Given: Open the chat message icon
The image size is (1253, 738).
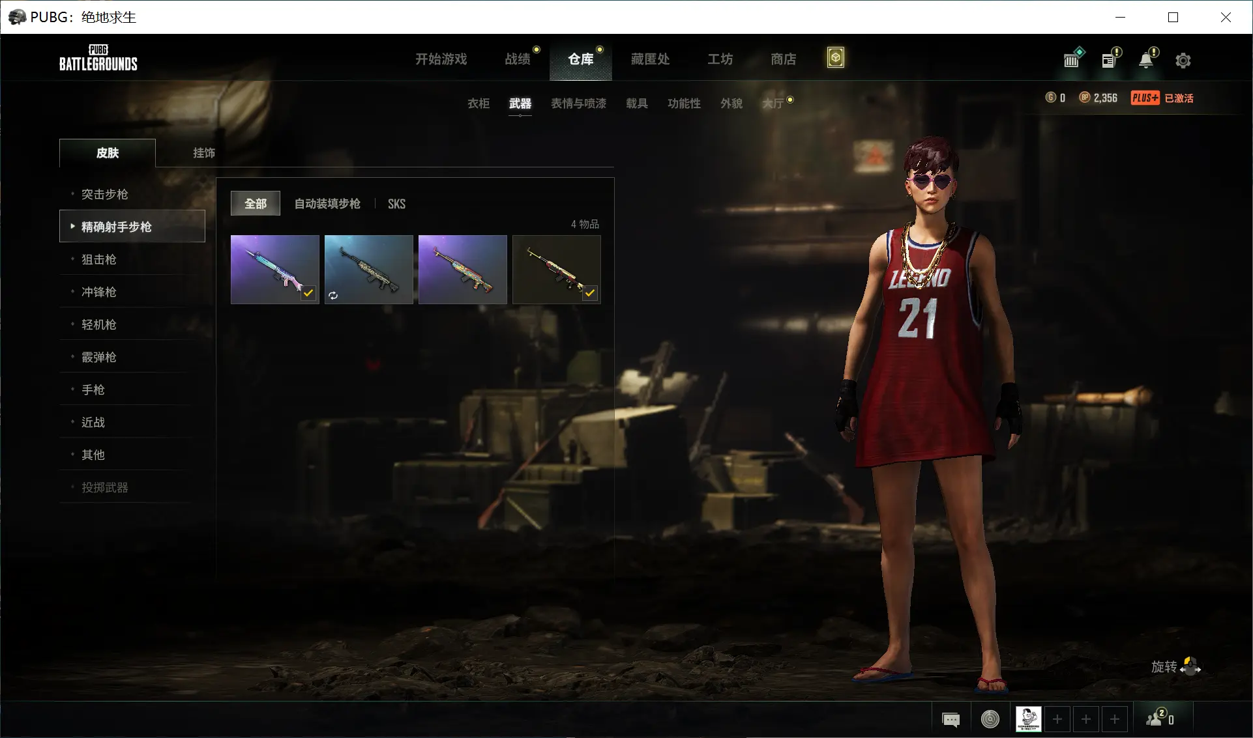Looking at the screenshot, I should coord(951,720).
